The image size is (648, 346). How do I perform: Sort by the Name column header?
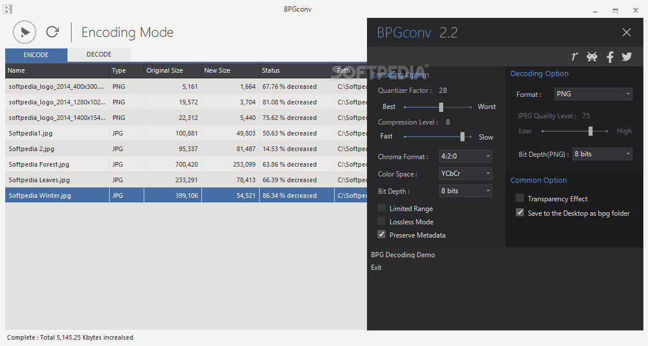coord(58,70)
